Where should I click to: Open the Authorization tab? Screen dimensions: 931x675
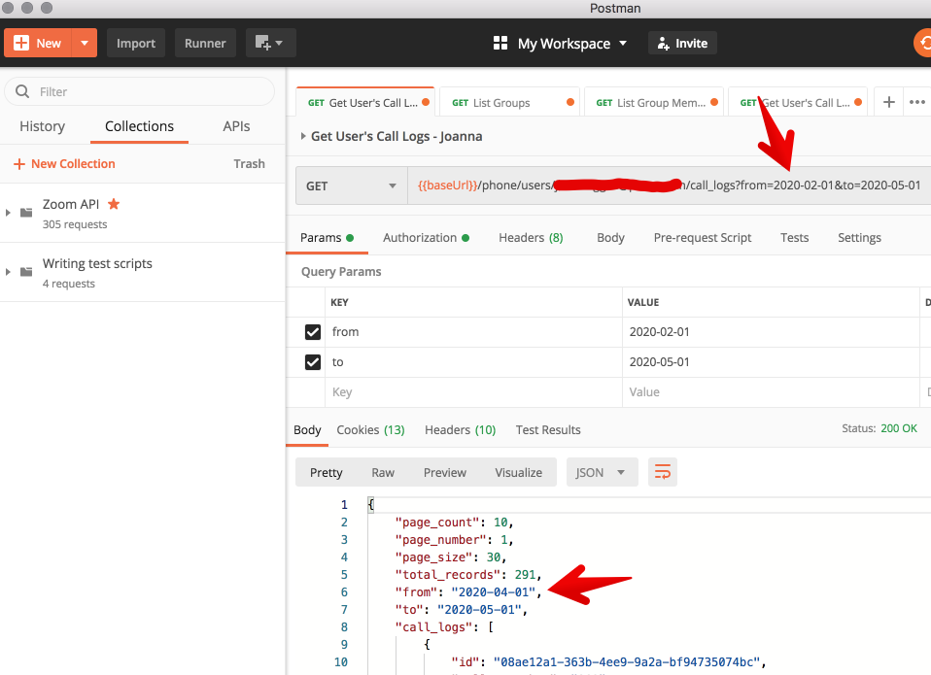coord(426,238)
